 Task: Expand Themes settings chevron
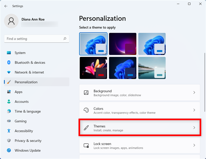(194, 128)
